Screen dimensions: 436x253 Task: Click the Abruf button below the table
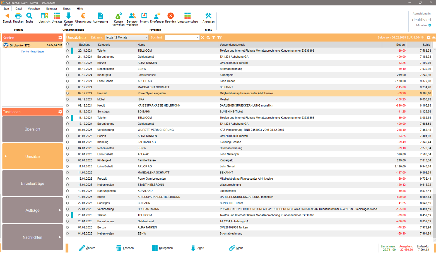[x=198, y=248]
